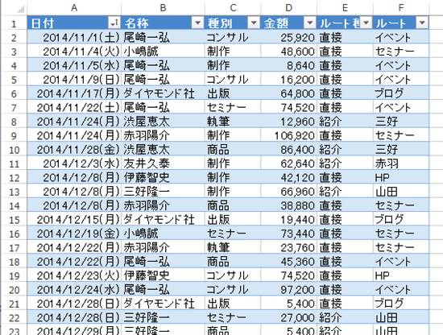Select column D header
Image resolution: width=443 pixels, height=335 pixels.
(288, 8)
